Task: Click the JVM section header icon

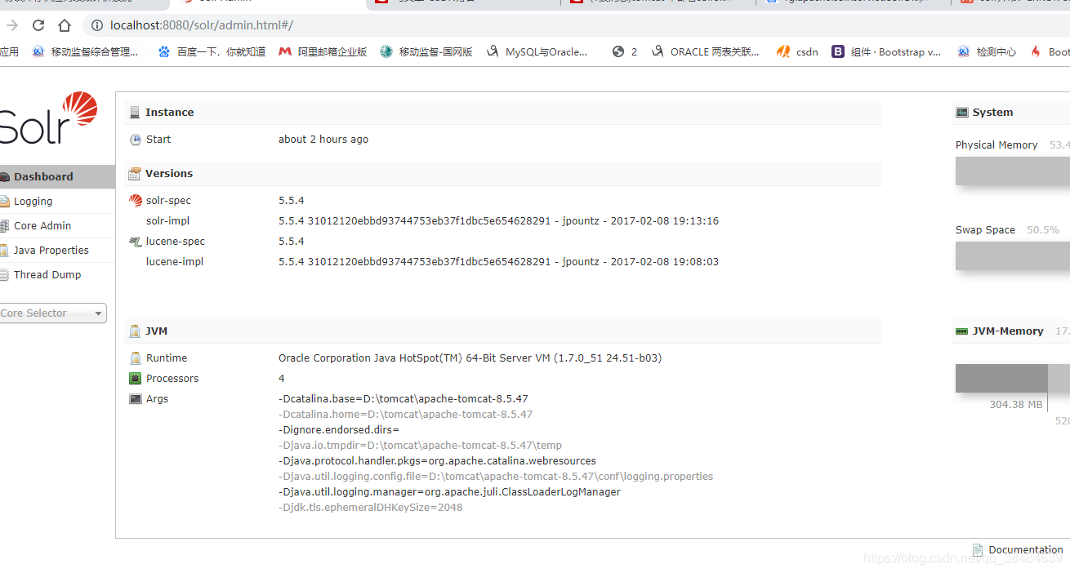Action: [x=135, y=331]
